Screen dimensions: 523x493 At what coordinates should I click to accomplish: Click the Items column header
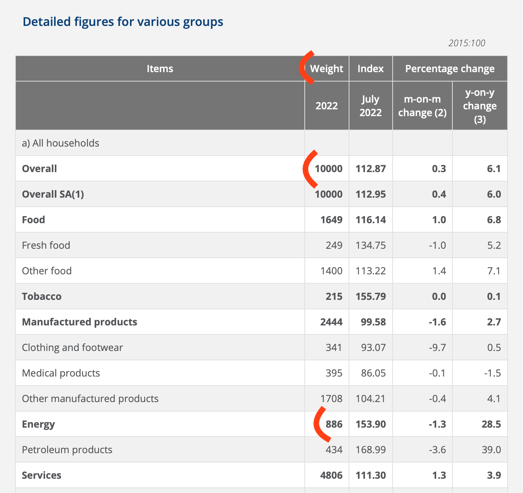click(x=160, y=69)
